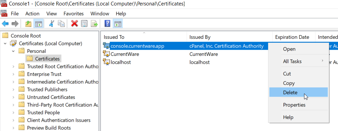Select the Preview Build Roots folder
Image resolution: width=338 pixels, height=131 pixels.
[49, 128]
